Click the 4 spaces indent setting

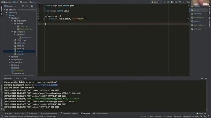[x=158, y=117]
